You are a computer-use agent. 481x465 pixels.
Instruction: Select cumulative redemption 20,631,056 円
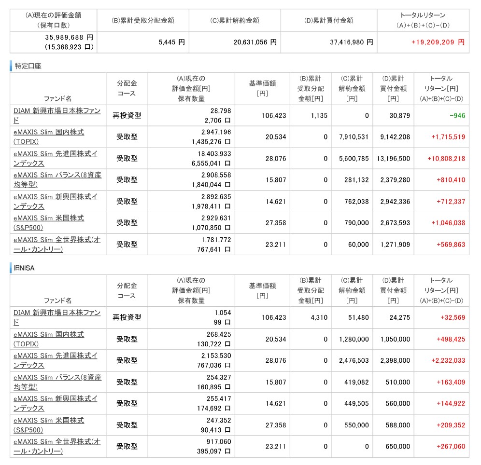click(255, 42)
